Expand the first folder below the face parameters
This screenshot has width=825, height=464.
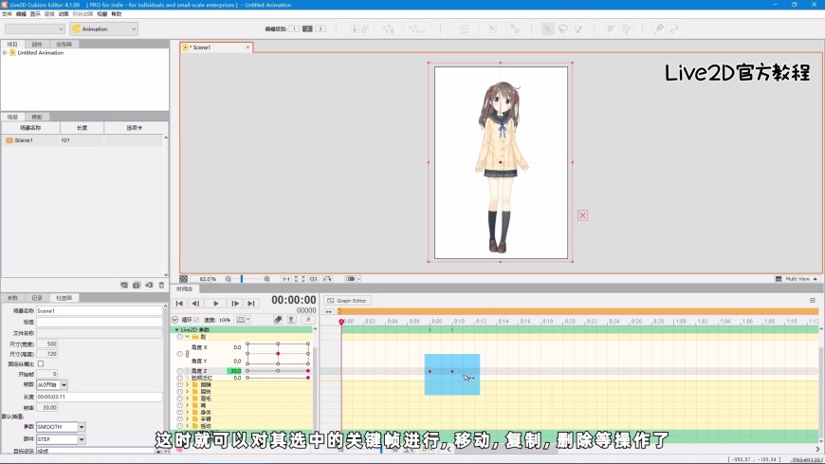[x=188, y=385]
